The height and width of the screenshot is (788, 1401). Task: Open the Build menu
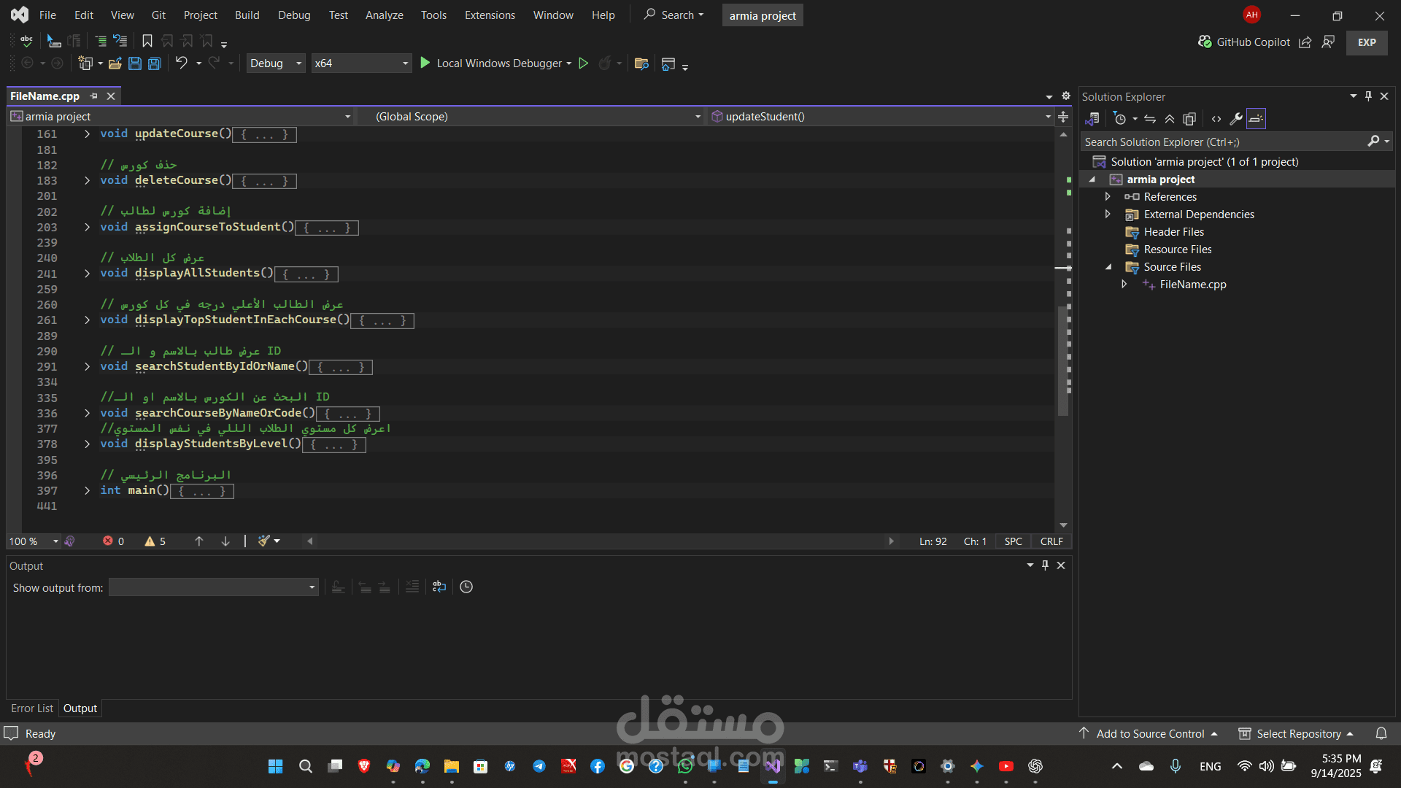[247, 15]
